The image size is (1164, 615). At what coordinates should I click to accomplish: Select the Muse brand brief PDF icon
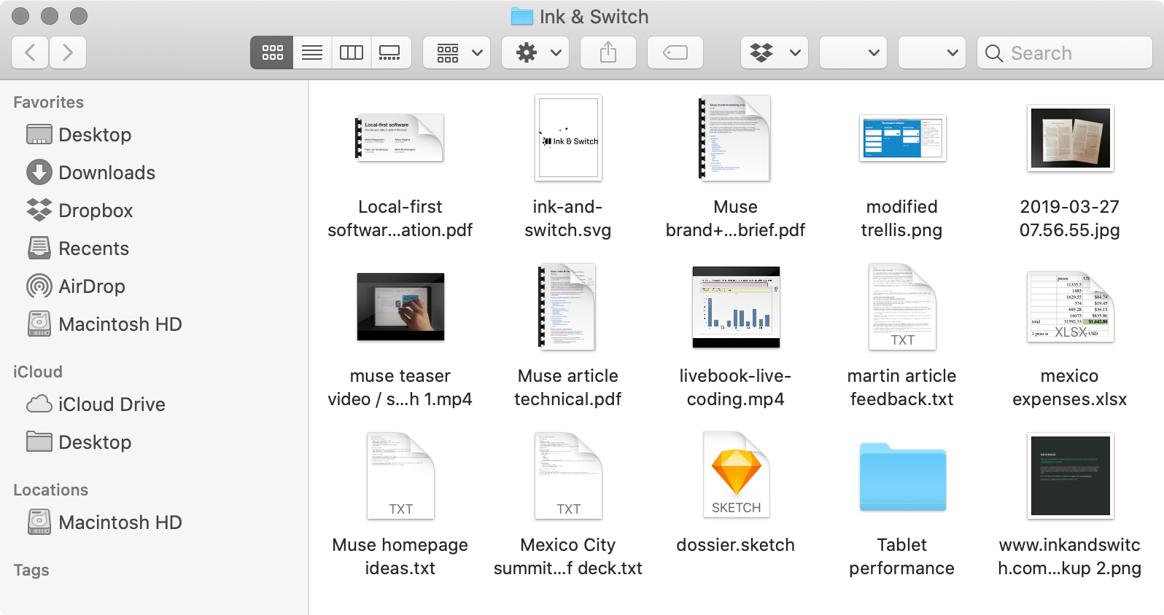(735, 138)
